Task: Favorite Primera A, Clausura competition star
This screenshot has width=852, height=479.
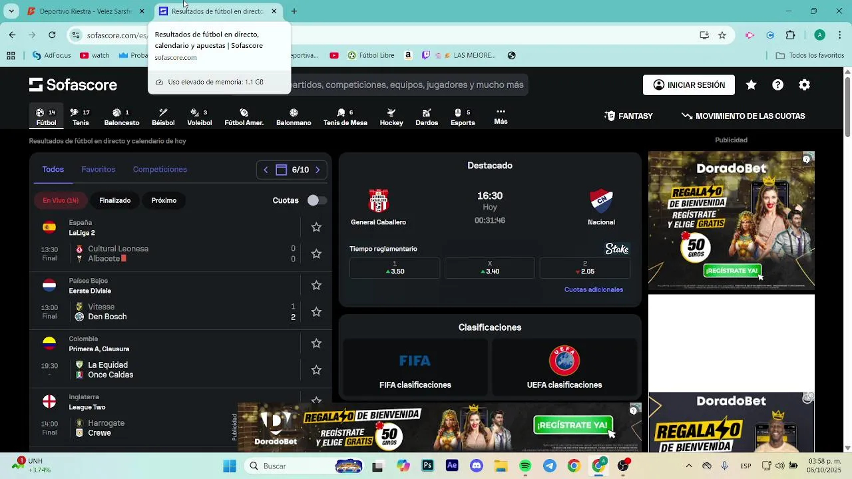Action: pyautogui.click(x=316, y=343)
